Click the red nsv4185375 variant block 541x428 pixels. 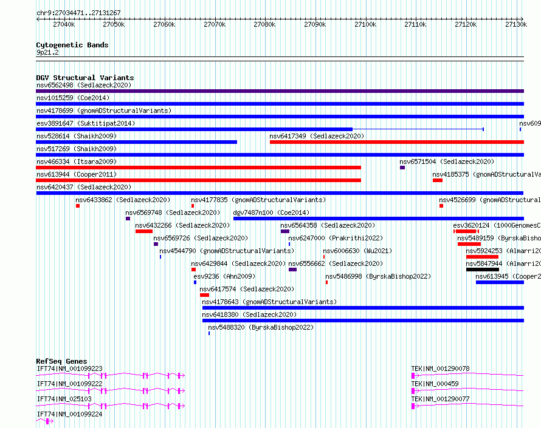[x=438, y=180]
